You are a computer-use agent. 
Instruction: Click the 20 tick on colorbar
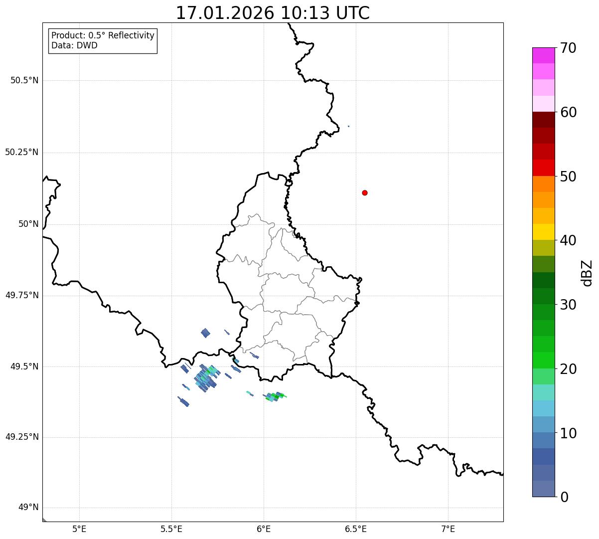pyautogui.click(x=568, y=369)
